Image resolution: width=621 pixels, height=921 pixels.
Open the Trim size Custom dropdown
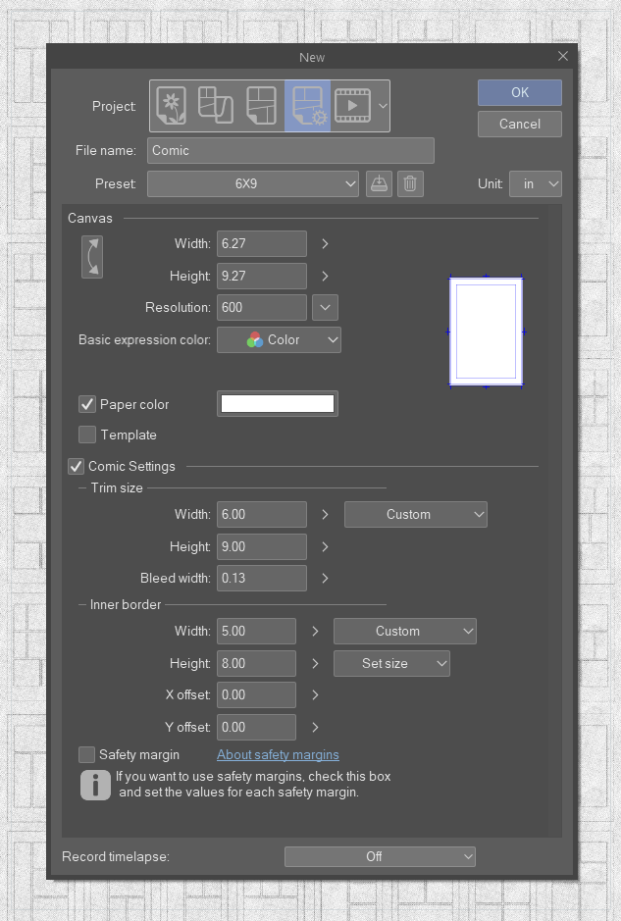pos(415,515)
